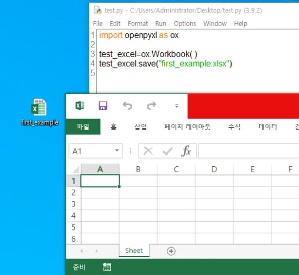Screen dimensions: 299x275
Task: Select the Sheet worksheet tab
Action: pyautogui.click(x=134, y=251)
